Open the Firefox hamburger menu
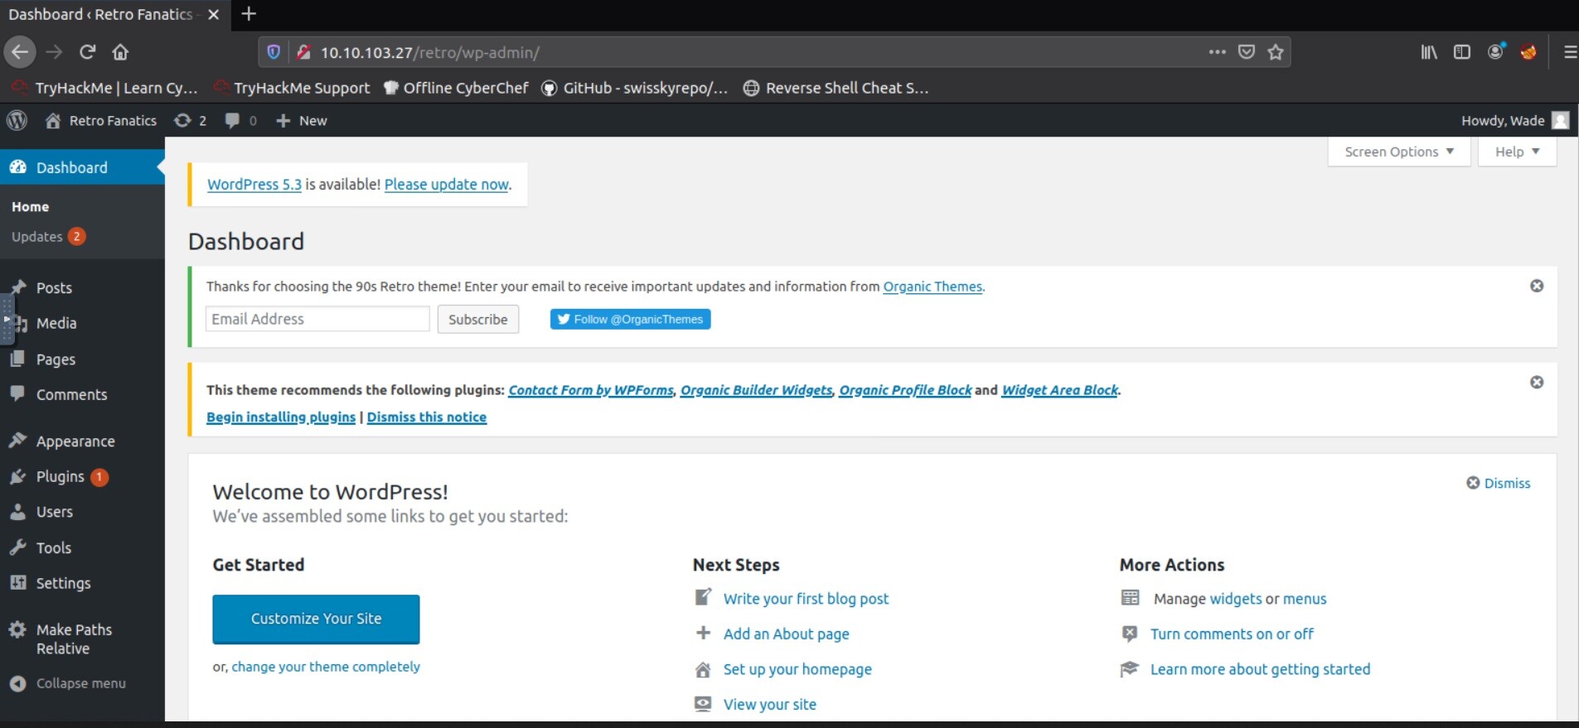 [x=1569, y=52]
